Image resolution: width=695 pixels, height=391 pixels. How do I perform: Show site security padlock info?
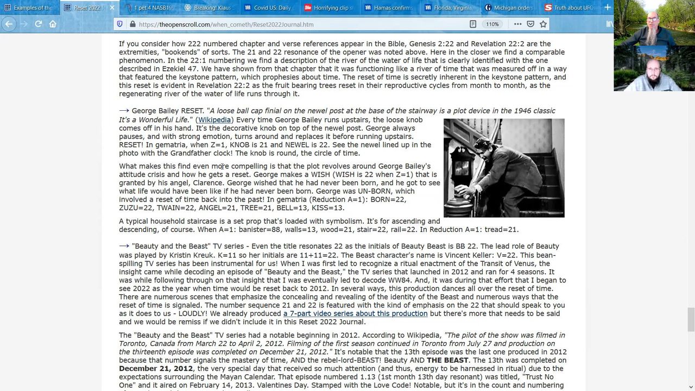pyautogui.click(x=132, y=24)
